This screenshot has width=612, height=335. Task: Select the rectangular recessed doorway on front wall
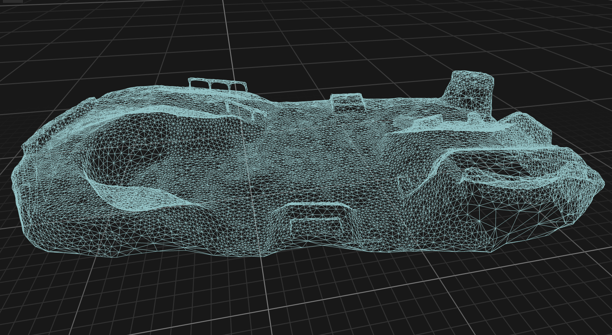click(315, 224)
